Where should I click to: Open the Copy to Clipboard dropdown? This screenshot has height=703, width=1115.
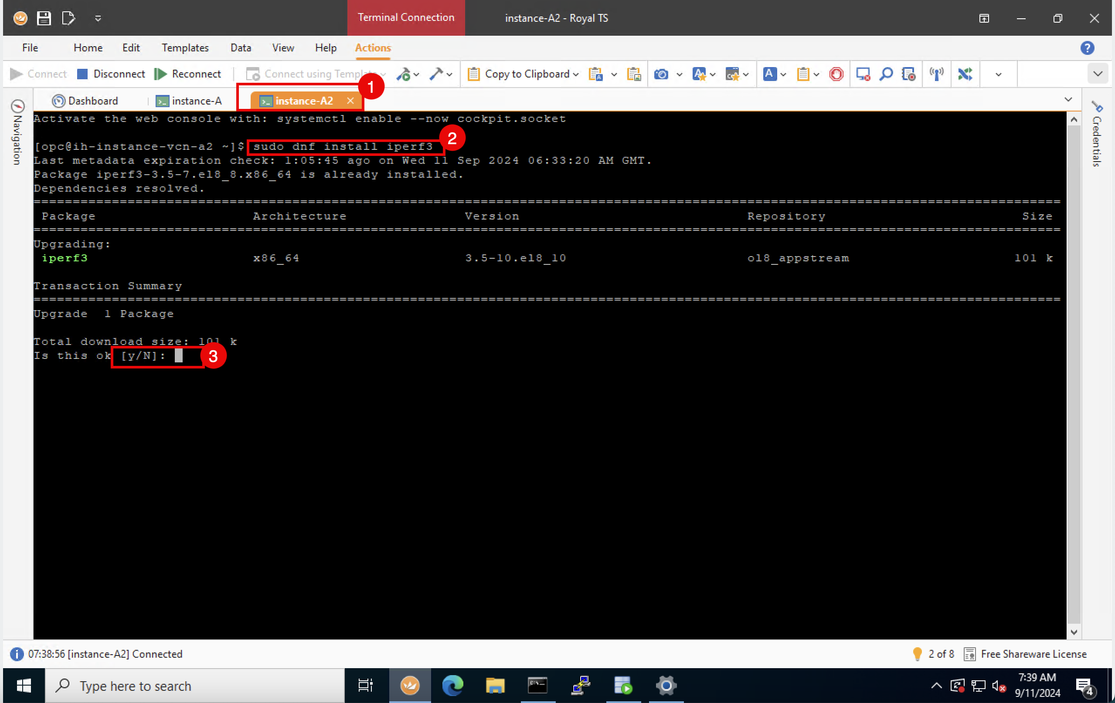576,74
